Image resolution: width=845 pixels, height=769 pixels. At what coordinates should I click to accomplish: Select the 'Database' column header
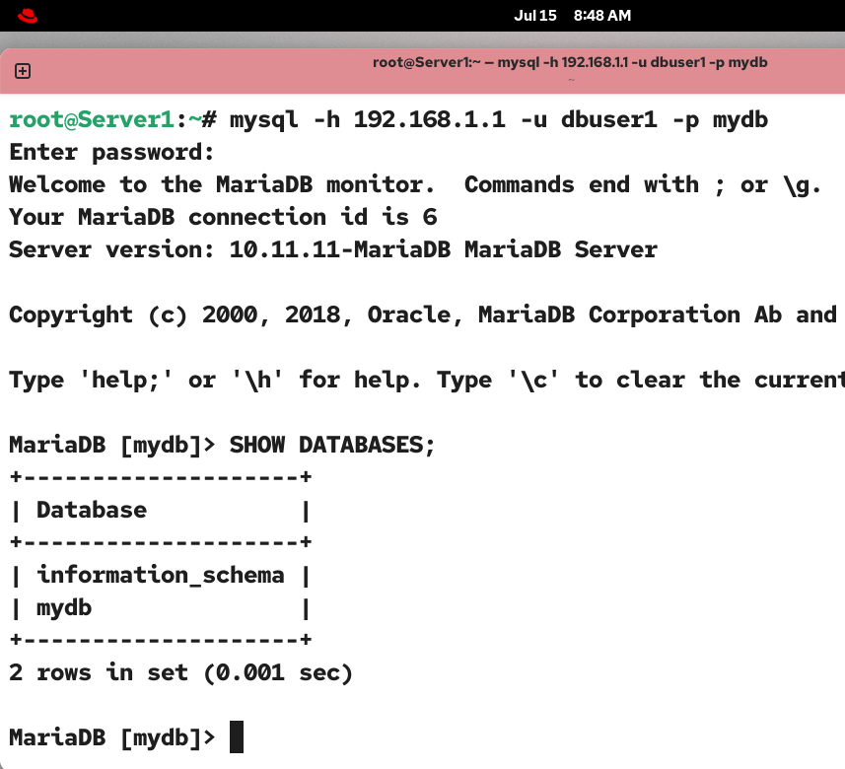92,511
